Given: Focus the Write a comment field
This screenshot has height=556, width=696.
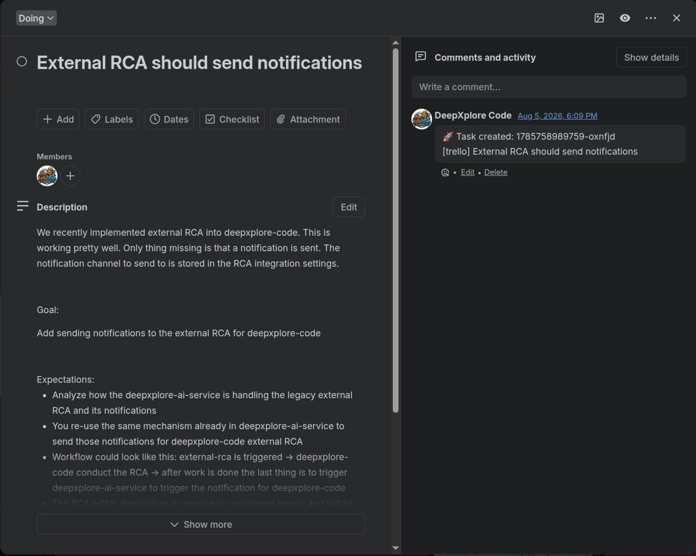Looking at the screenshot, I should click(549, 87).
